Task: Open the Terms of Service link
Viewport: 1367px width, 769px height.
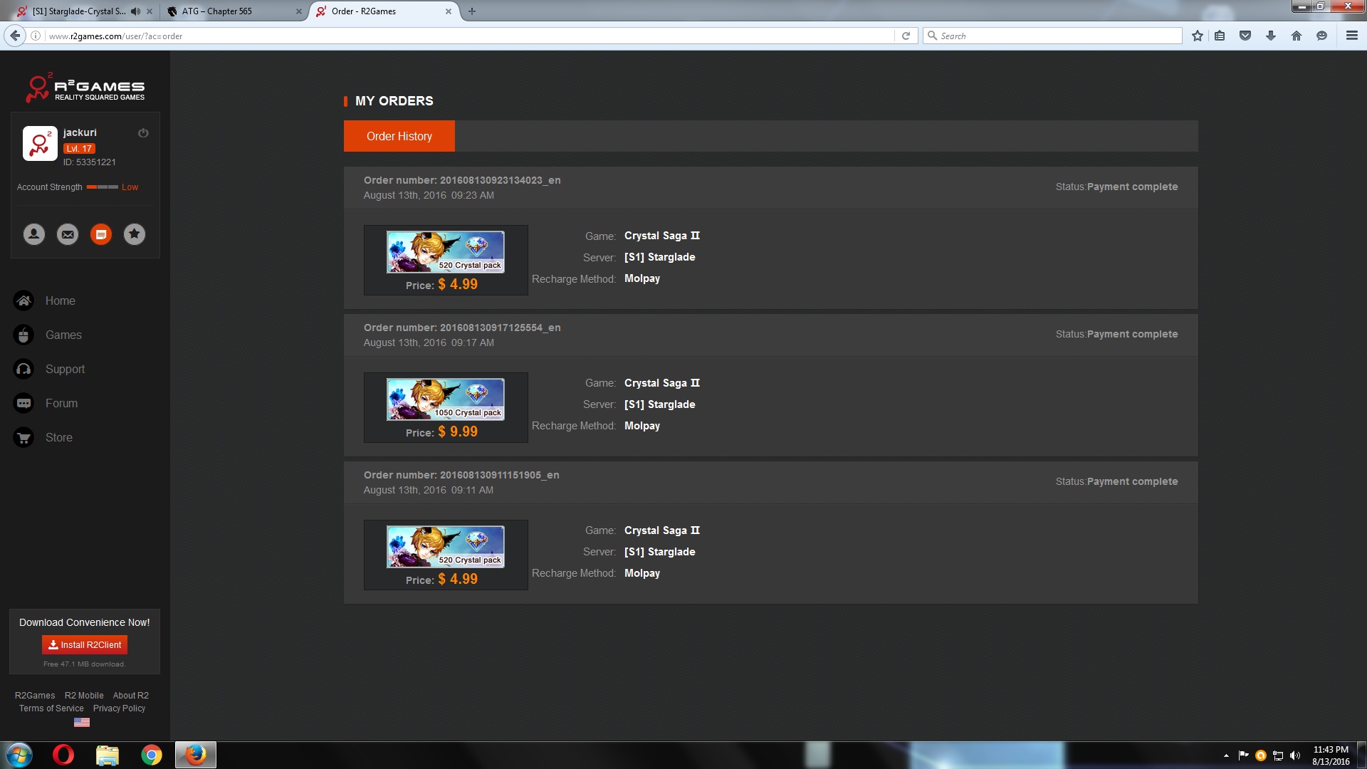Action: click(51, 708)
